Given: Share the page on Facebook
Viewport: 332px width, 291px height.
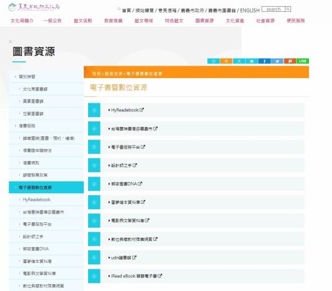Looking at the screenshot, I should [x=264, y=61].
